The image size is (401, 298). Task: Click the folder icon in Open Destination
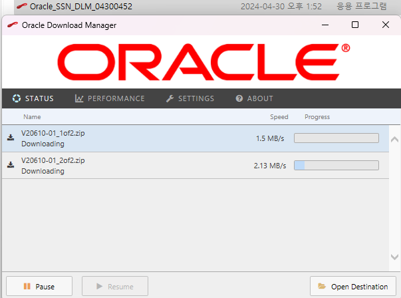coord(322,286)
